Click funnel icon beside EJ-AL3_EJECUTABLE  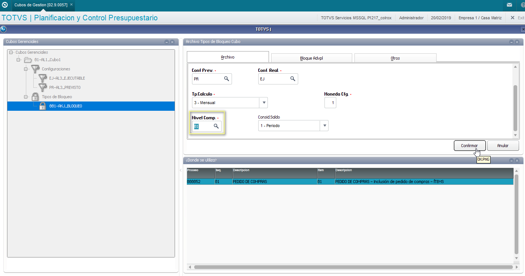pos(43,78)
